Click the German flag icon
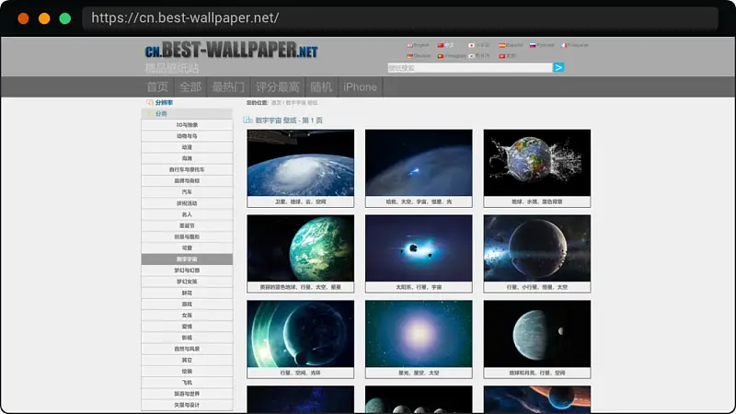Image resolution: width=736 pixels, height=414 pixels. pos(409,56)
